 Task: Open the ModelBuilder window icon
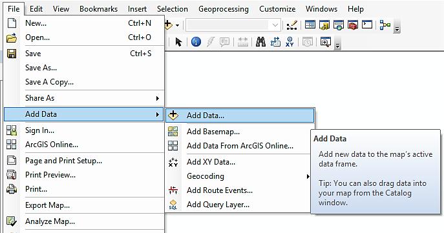tap(385, 25)
